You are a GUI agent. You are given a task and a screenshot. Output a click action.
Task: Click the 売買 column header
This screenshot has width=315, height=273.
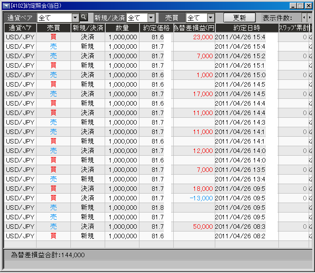pos(53,28)
